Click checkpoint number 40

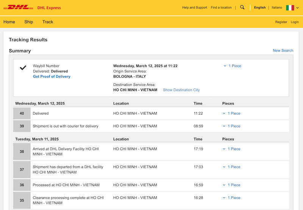22,113
